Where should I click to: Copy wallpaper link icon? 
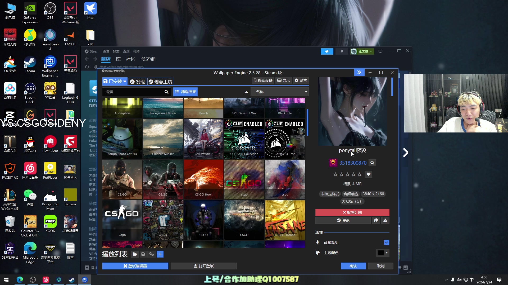tap(376, 220)
